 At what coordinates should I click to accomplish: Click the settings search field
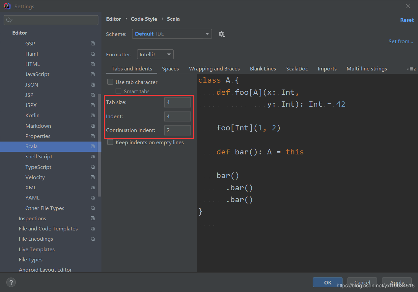[51, 20]
